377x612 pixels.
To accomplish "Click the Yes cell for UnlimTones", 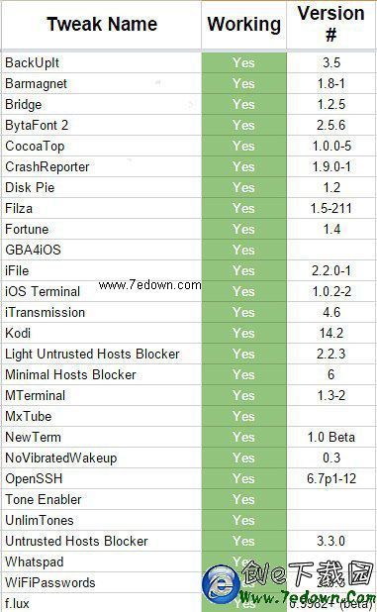I will (244, 520).
